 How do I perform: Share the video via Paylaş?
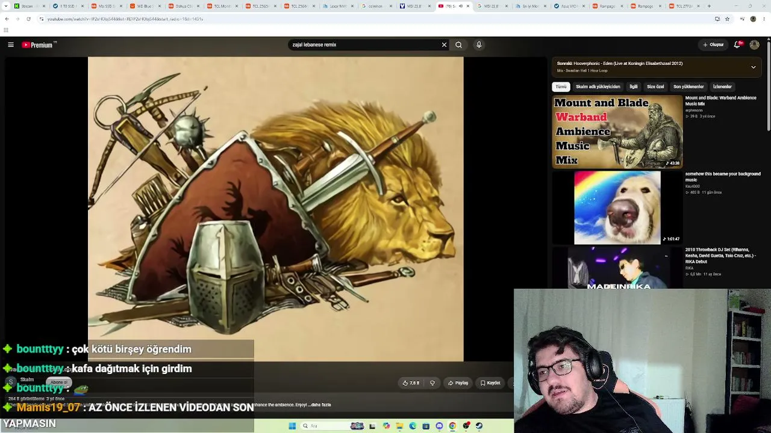(458, 382)
